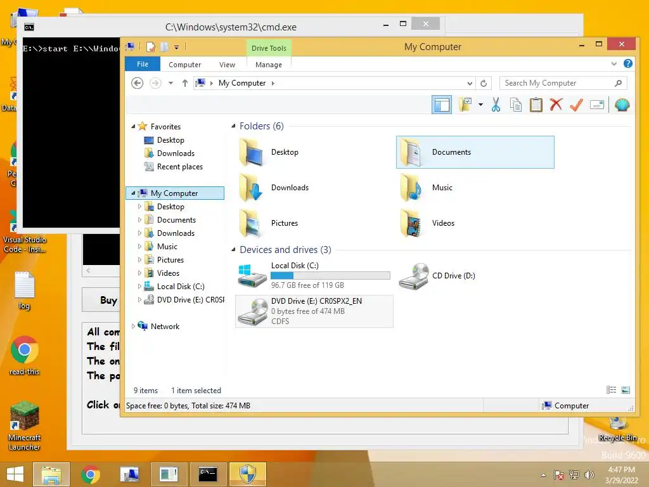Open the Classic Shell seashell settings icon

coord(622,105)
